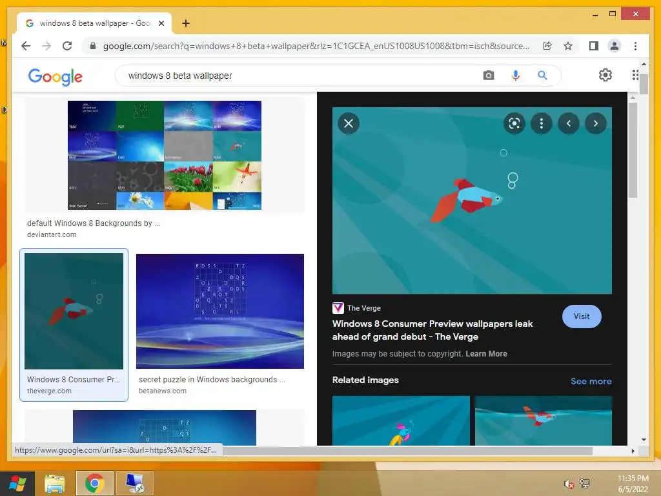Open the secret puzzle wallpaper thumbnail

coord(220,311)
